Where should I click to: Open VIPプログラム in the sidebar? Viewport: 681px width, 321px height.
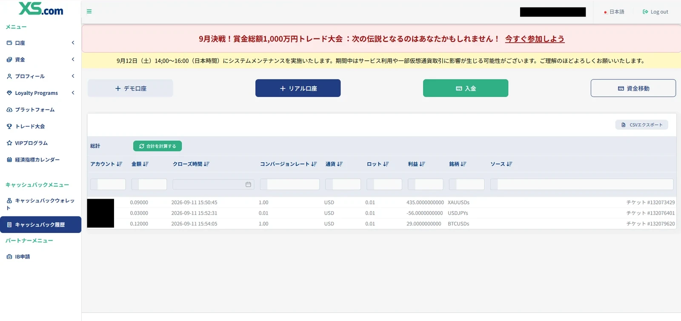40,143
